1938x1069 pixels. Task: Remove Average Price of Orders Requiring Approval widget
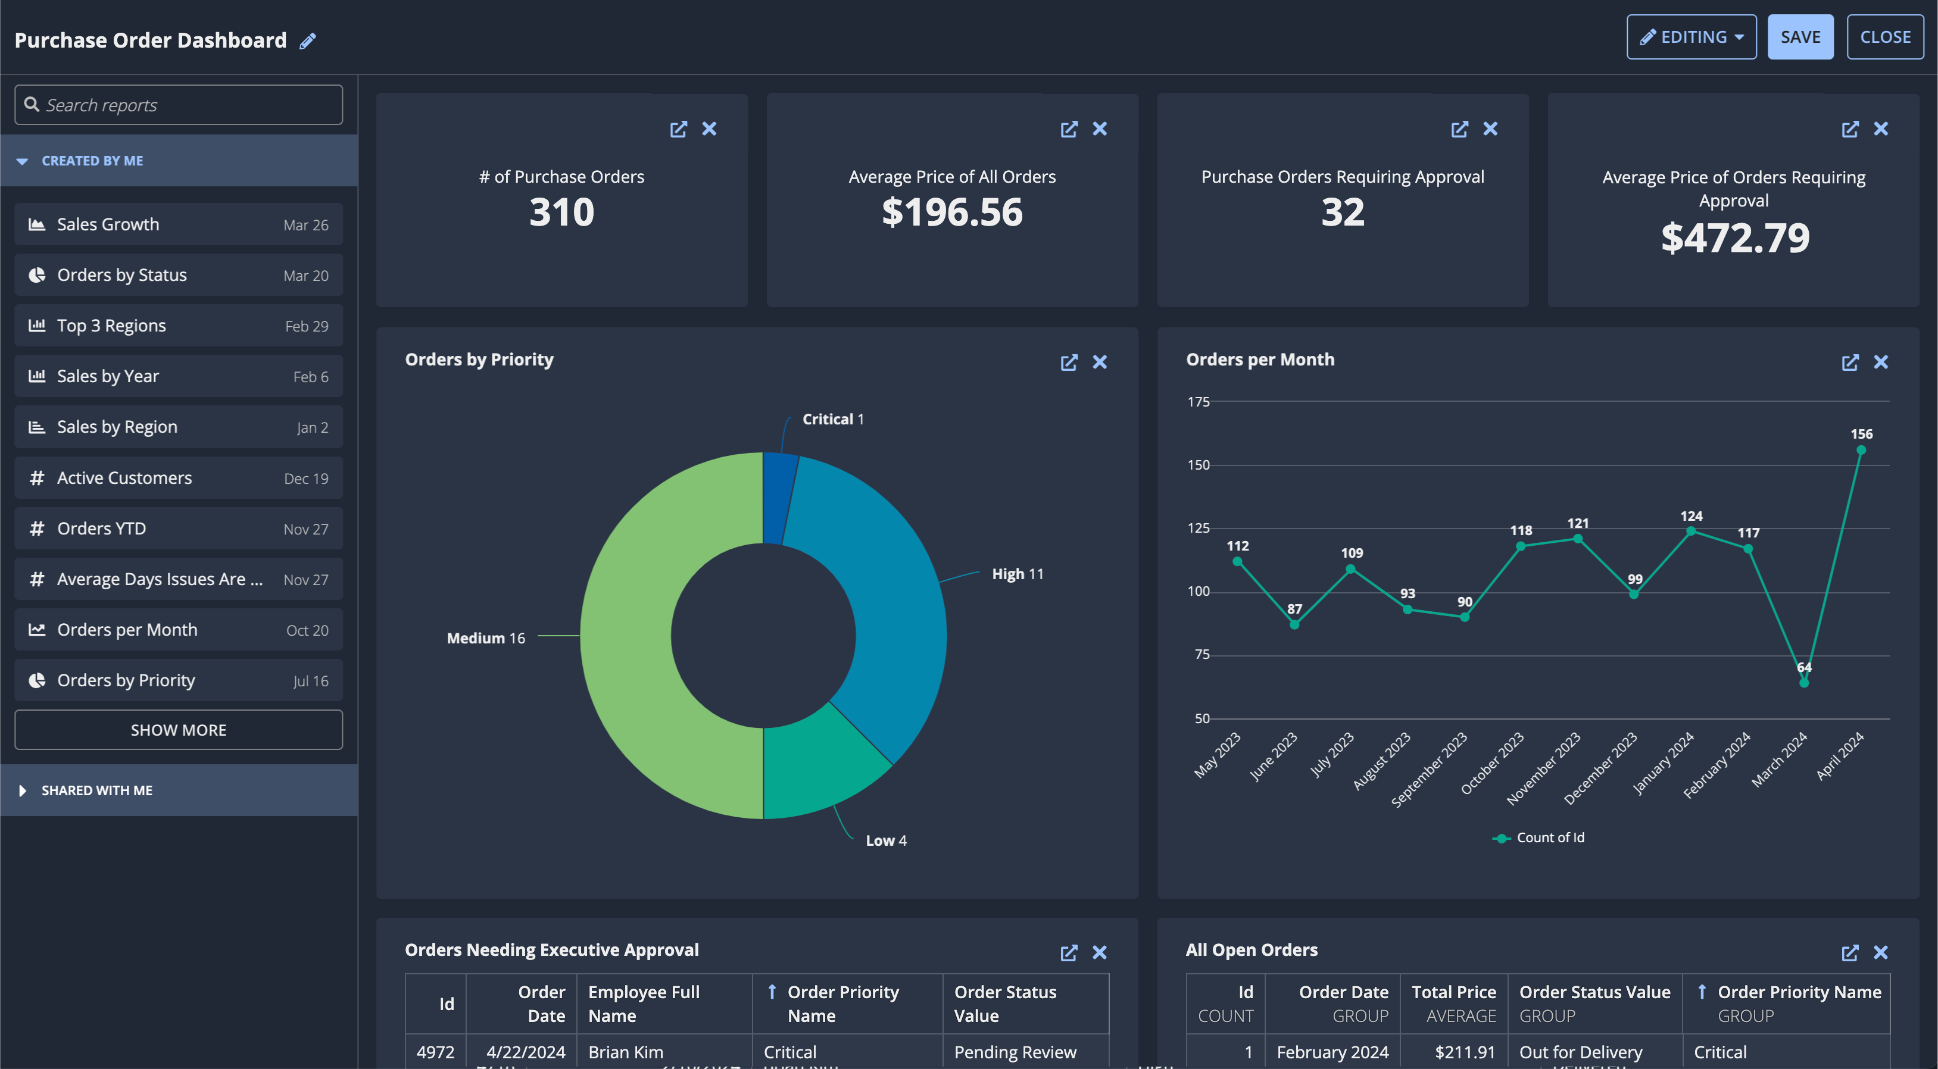(x=1880, y=129)
